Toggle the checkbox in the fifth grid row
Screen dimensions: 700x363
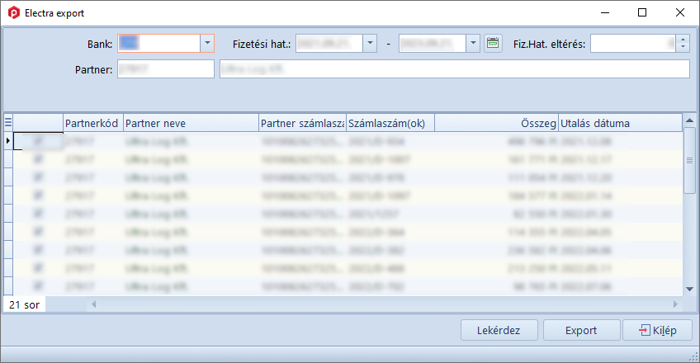click(39, 214)
